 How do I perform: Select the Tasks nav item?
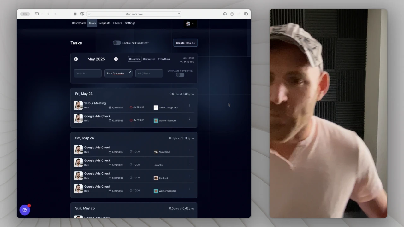coord(92,23)
